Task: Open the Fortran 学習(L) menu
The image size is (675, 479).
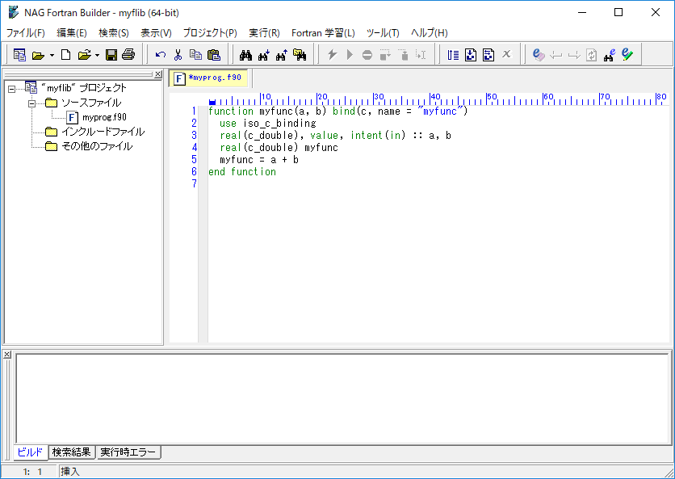Action: (x=323, y=33)
